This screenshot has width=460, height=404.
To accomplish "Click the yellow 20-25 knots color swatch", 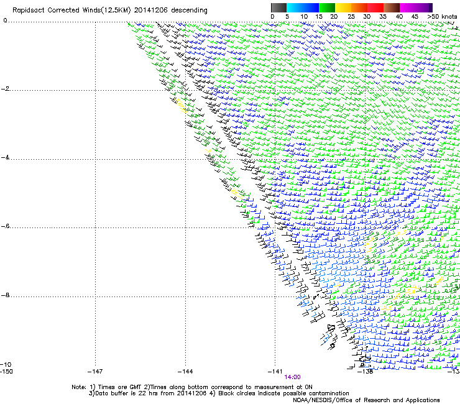I will point(343,7).
